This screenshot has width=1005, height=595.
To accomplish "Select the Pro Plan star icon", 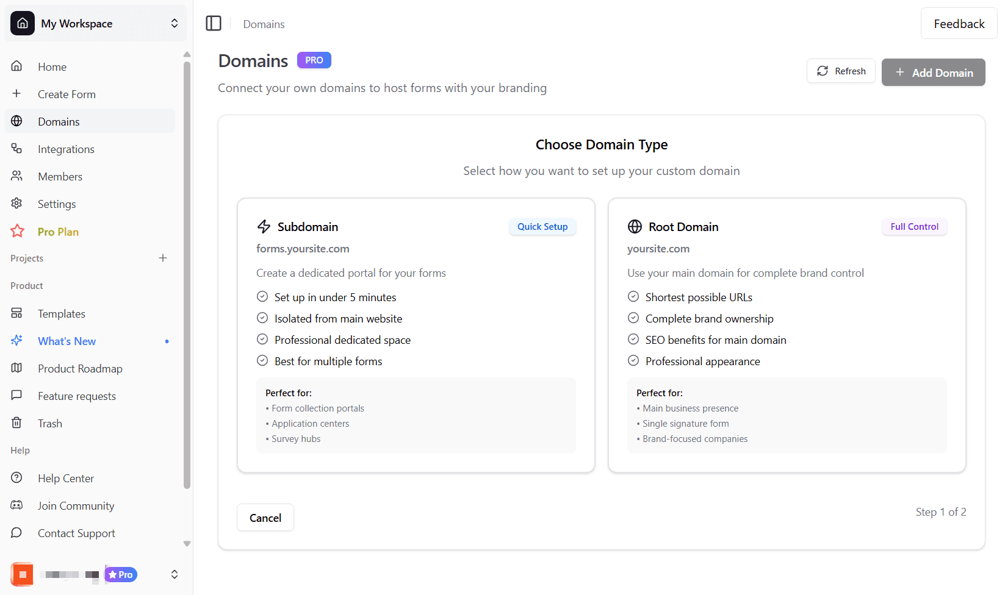I will 16,231.
